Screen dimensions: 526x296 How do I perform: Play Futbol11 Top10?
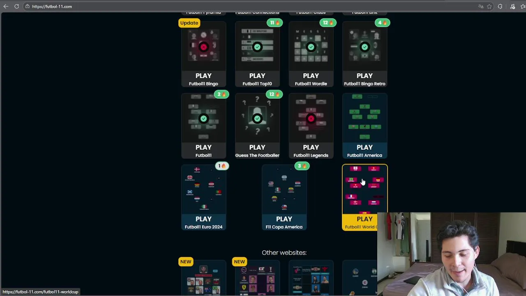[x=257, y=76]
